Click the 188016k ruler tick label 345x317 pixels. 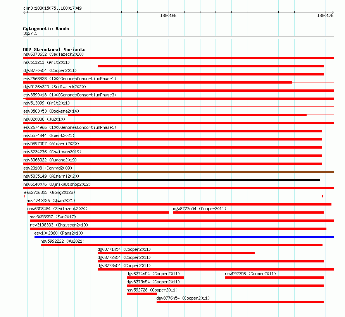[x=168, y=15]
